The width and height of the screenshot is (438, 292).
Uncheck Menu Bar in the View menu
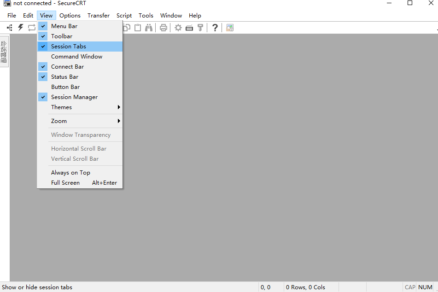coord(80,26)
